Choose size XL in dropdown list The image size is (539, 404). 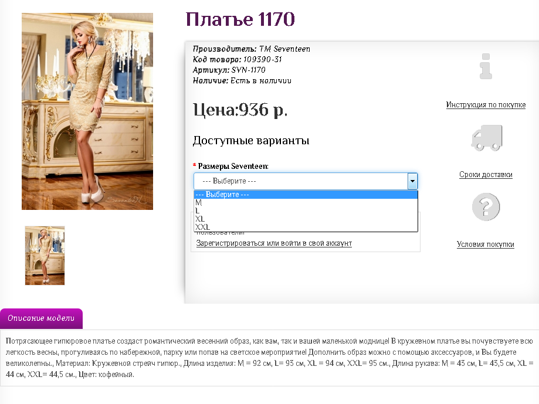tap(306, 219)
